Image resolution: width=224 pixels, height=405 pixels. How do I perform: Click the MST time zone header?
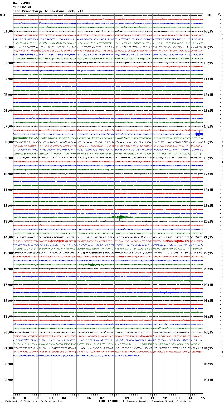(x=3, y=15)
